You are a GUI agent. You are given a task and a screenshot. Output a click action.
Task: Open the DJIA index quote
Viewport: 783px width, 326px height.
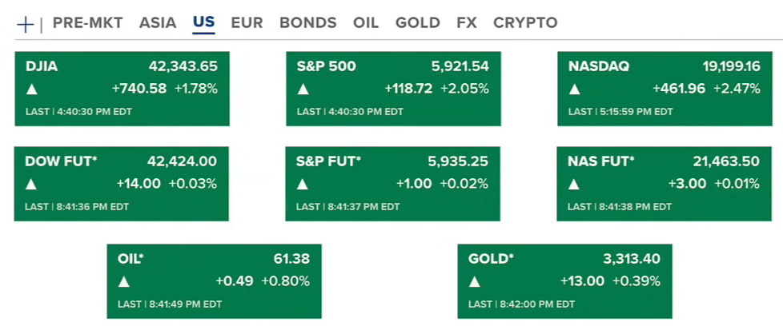click(122, 67)
